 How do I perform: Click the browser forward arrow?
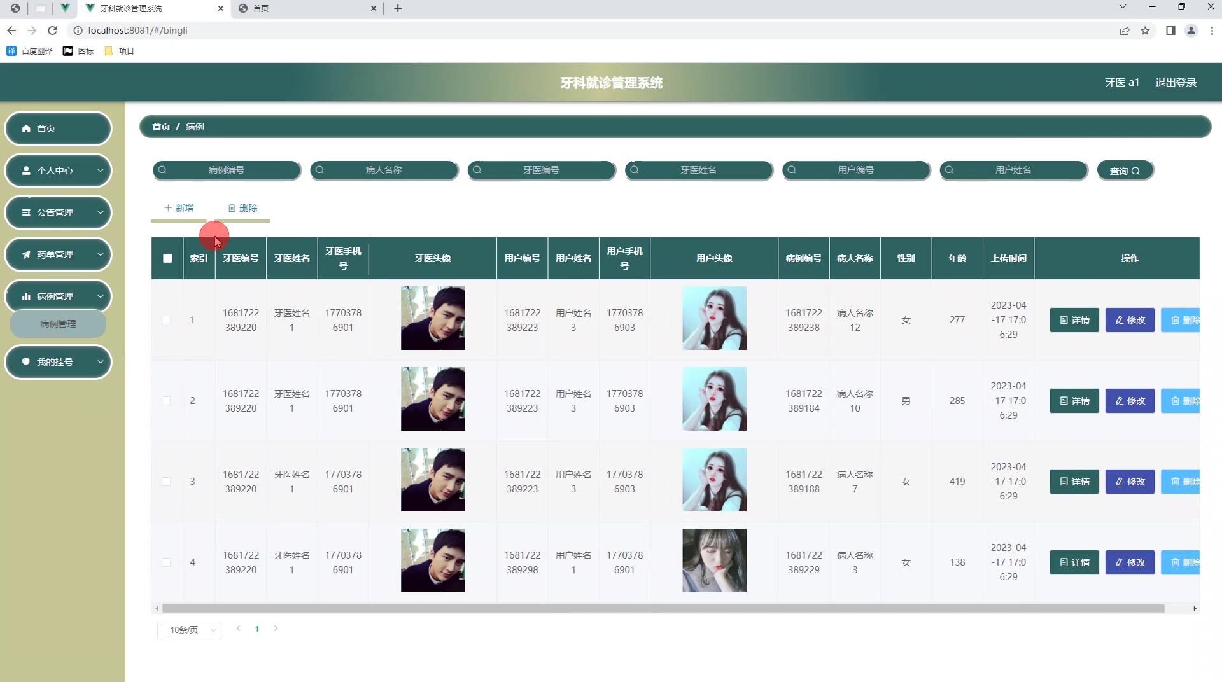point(32,31)
